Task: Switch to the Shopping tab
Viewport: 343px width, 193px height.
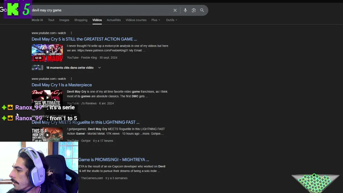Action: tap(81, 20)
